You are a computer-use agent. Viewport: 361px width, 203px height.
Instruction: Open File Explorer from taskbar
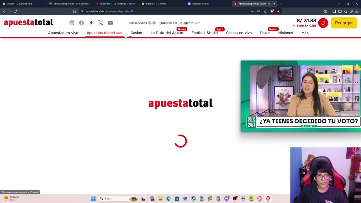(x=160, y=198)
